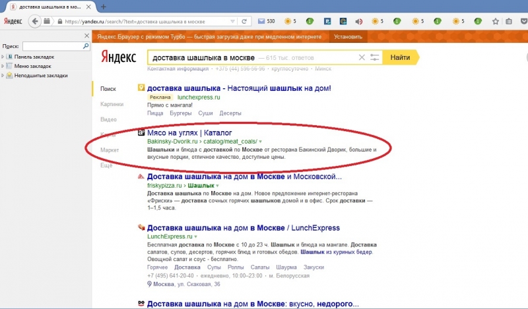
Task: Click the padlock icon in address bar
Action: [x=60, y=22]
